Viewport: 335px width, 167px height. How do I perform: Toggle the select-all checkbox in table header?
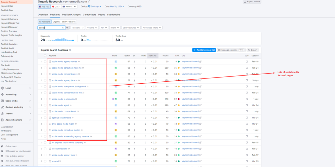[45, 56]
